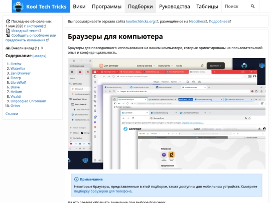Open the Neocities link

(x=196, y=22)
